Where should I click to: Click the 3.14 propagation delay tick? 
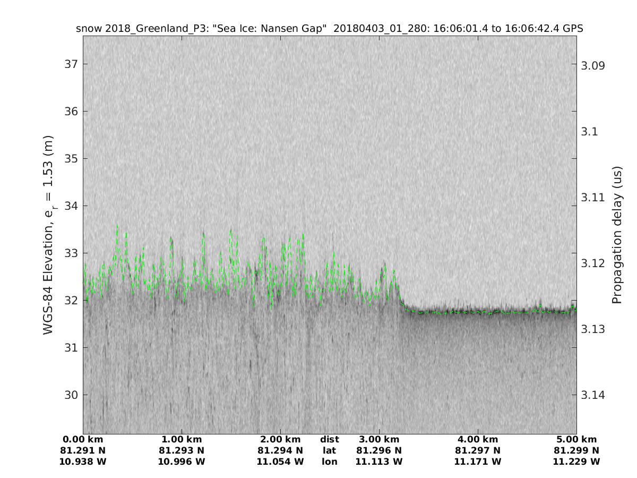594,395
